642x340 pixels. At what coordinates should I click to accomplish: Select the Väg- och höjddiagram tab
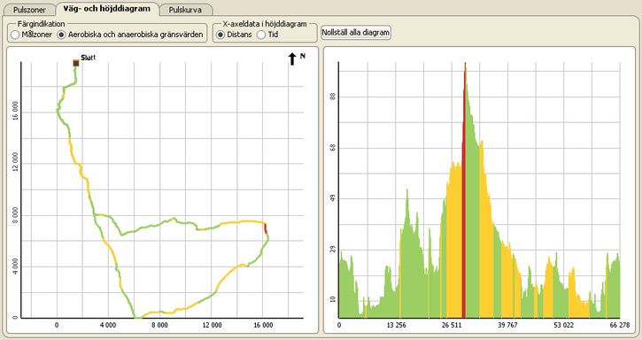[107, 9]
